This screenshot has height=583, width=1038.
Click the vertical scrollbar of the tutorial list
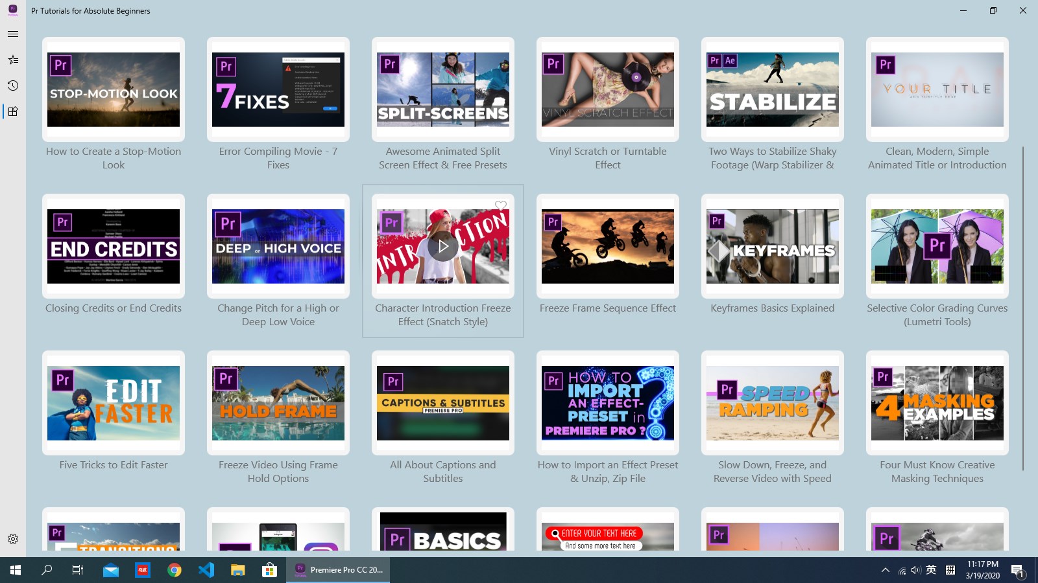(1023, 308)
